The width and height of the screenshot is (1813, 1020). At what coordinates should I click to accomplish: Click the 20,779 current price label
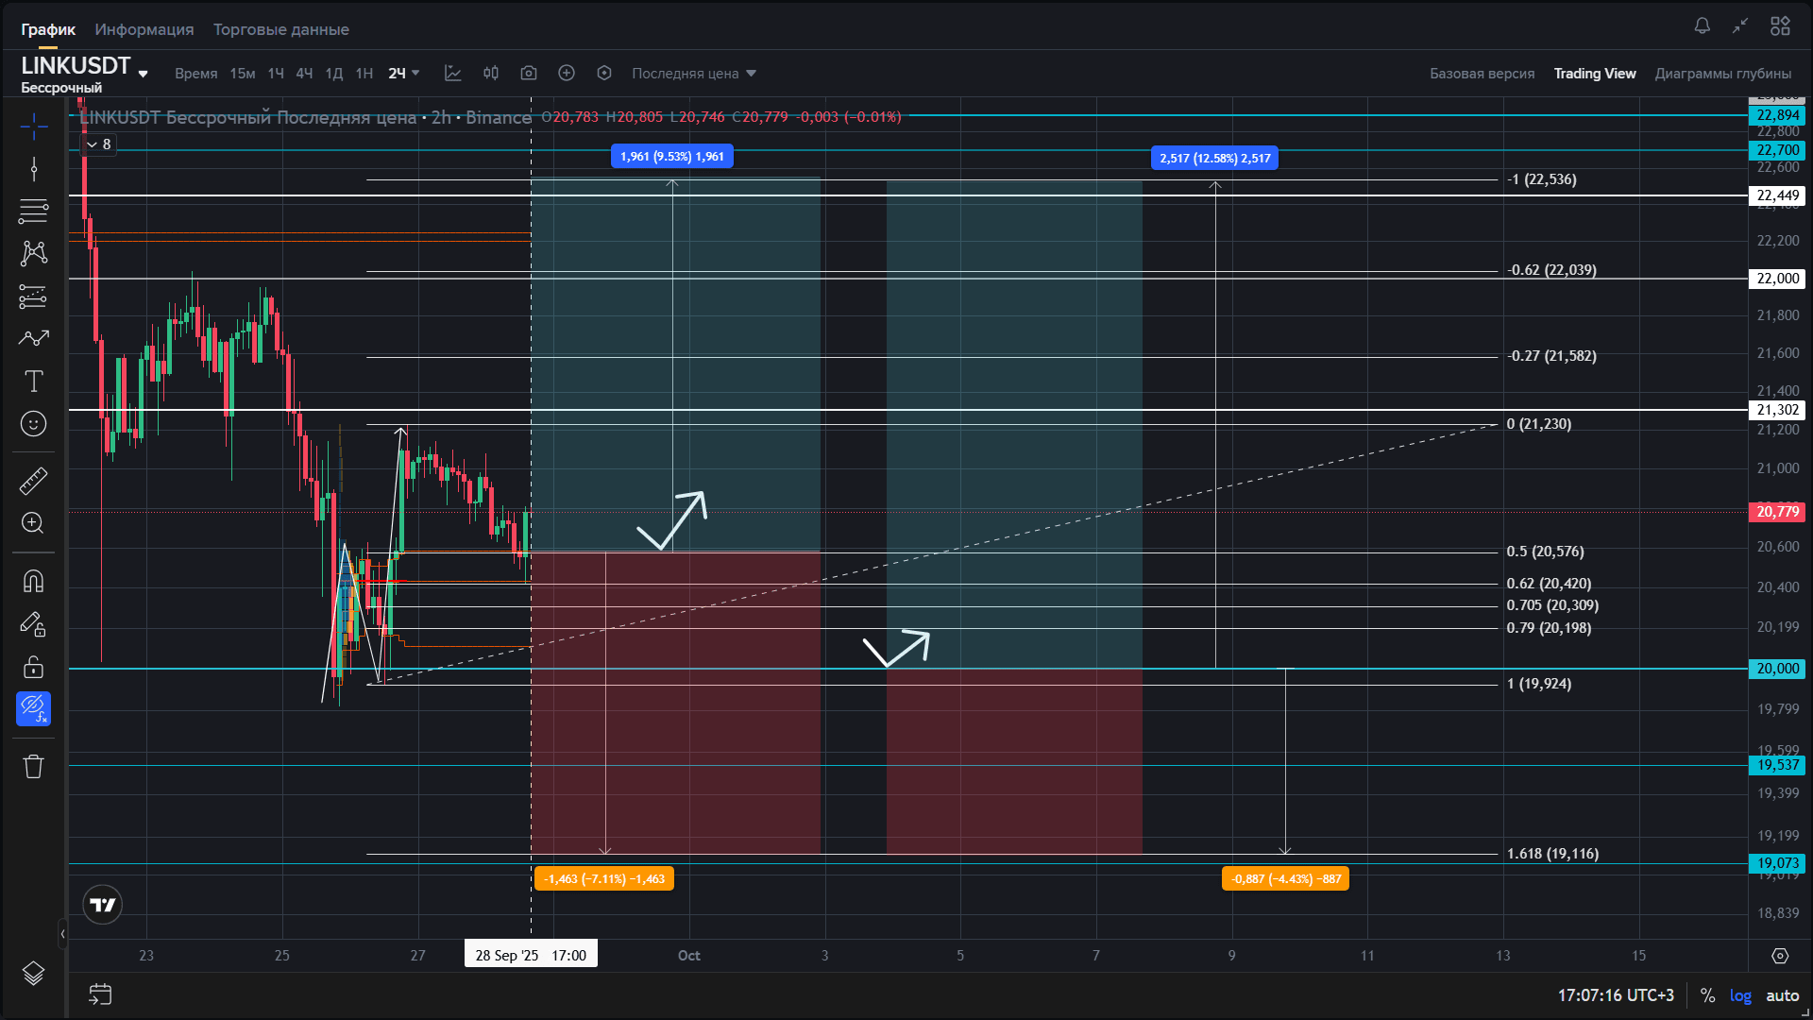pyautogui.click(x=1777, y=511)
